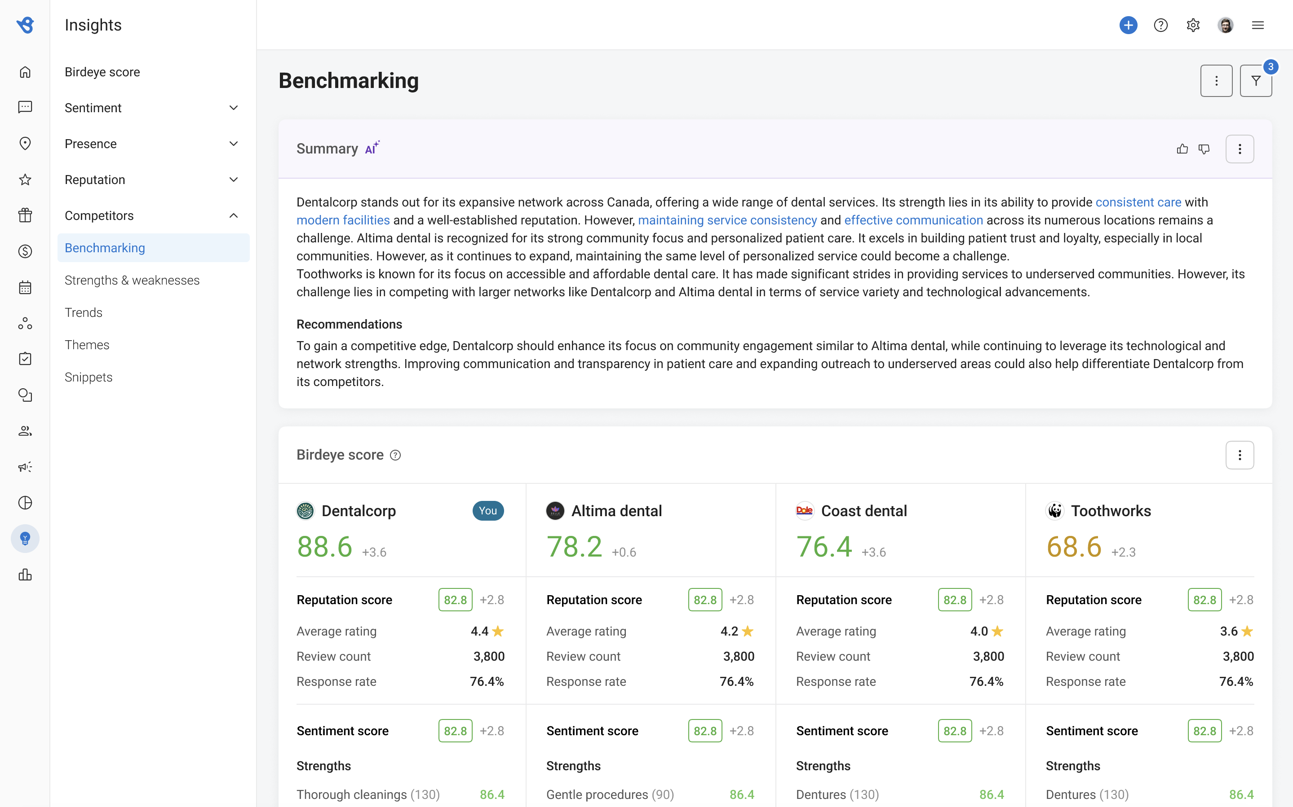The image size is (1293, 807).
Task: Open 'maintaining service consistency' link
Action: (727, 220)
